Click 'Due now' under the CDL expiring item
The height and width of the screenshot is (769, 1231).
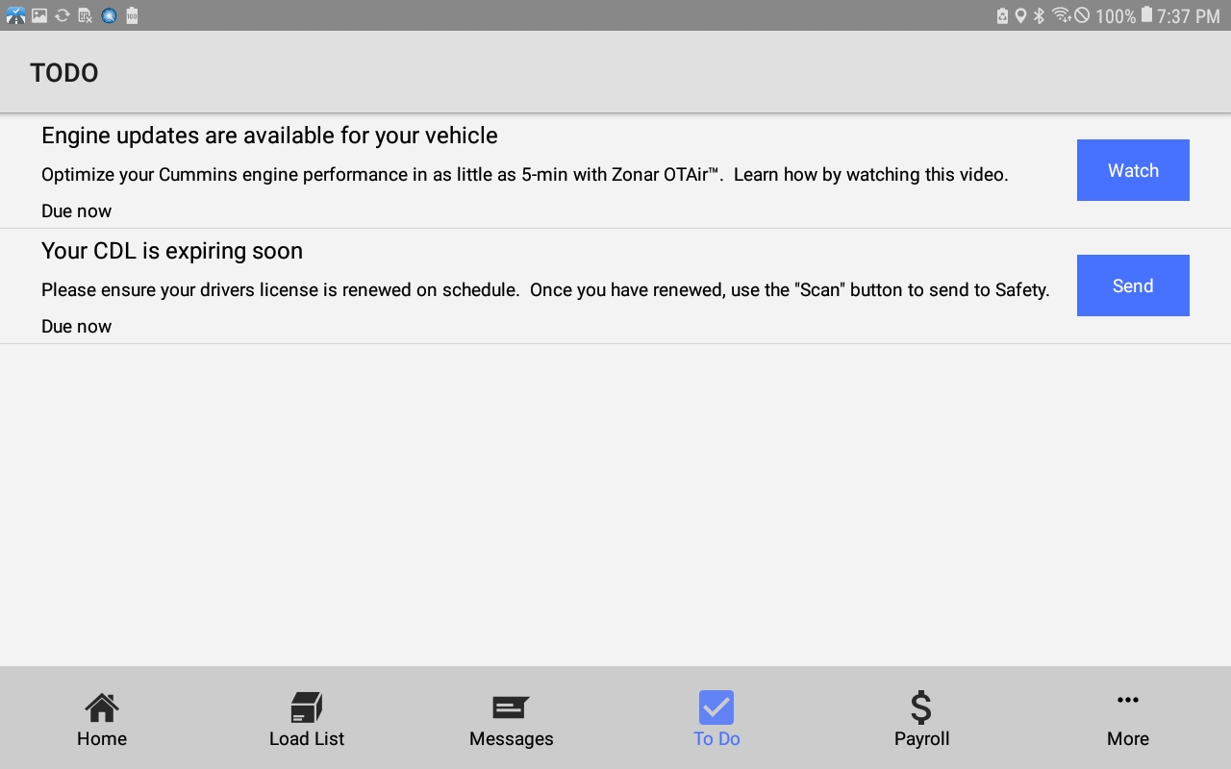77,327
